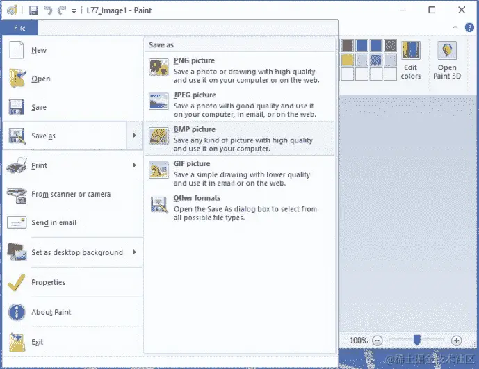Click the 100% zoom level text
The width and height of the screenshot is (479, 369).
click(359, 341)
